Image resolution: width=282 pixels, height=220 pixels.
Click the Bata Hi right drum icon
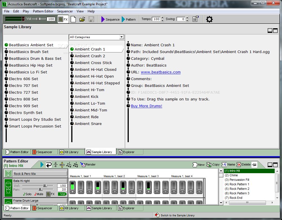[x=8, y=188]
